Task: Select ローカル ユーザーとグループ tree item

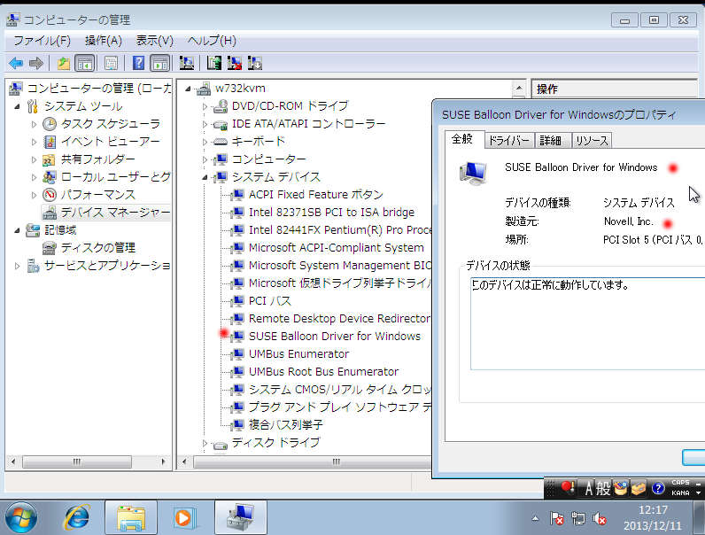Action: click(106, 177)
